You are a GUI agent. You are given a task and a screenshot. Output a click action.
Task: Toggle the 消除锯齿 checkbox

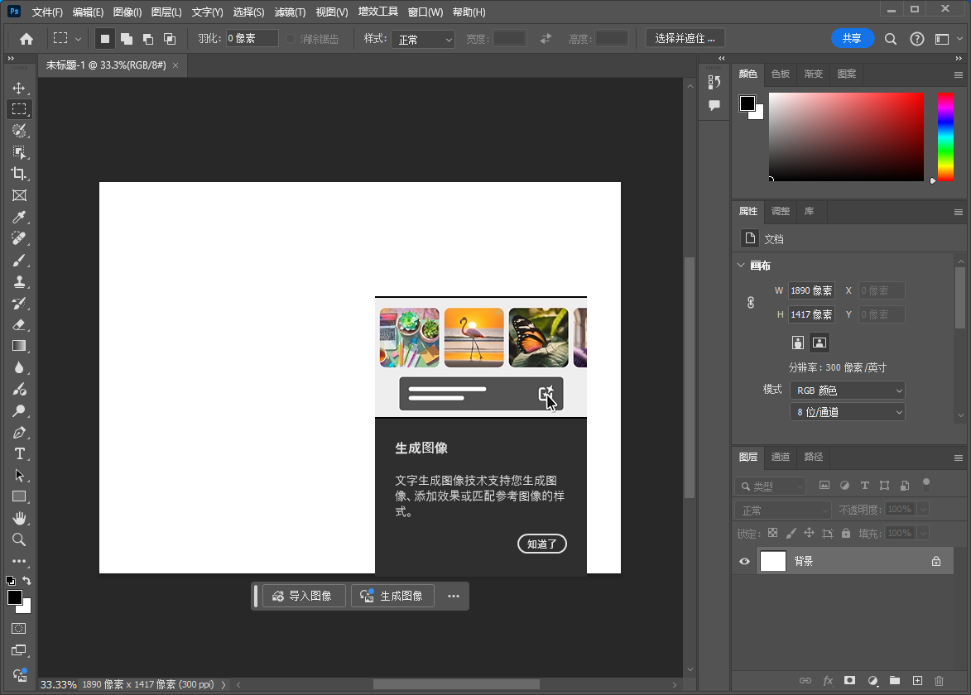point(291,39)
